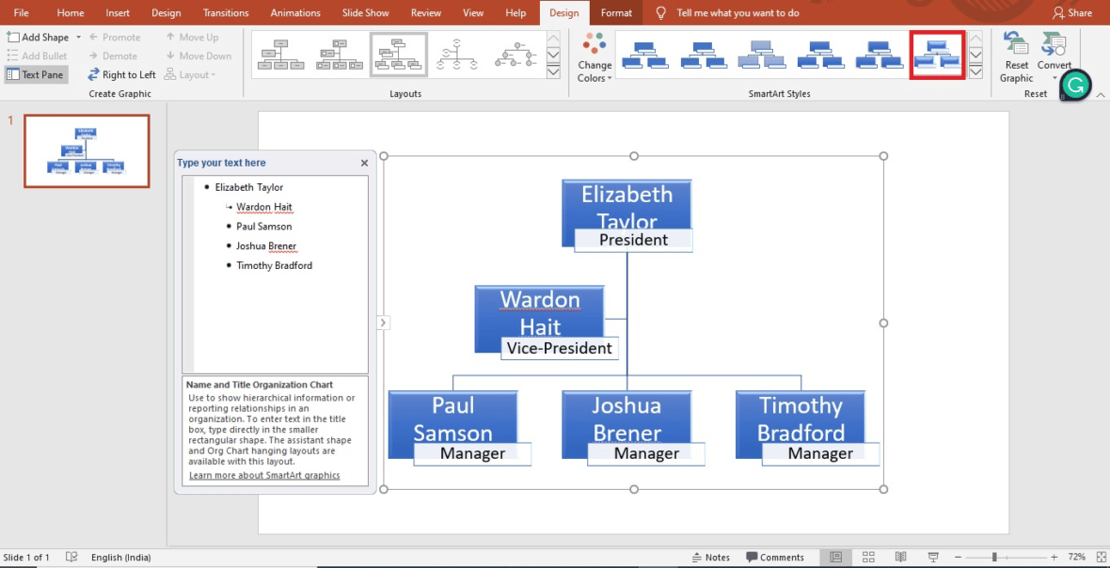
Task: Switch to the Format tab
Action: [616, 12]
